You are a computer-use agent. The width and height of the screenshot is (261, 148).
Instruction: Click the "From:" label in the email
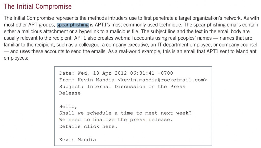(67, 80)
